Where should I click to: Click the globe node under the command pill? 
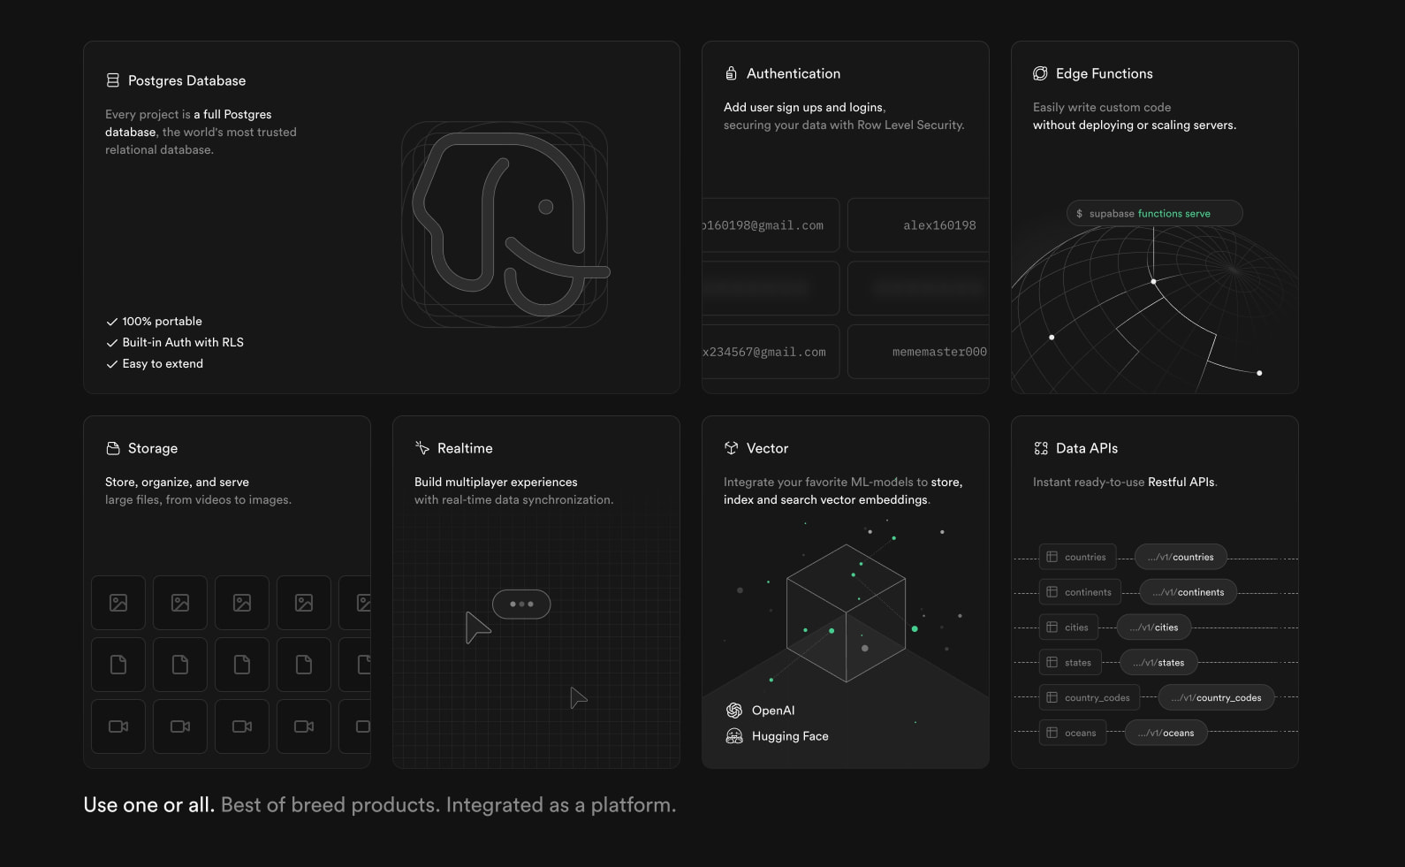[x=1153, y=281]
